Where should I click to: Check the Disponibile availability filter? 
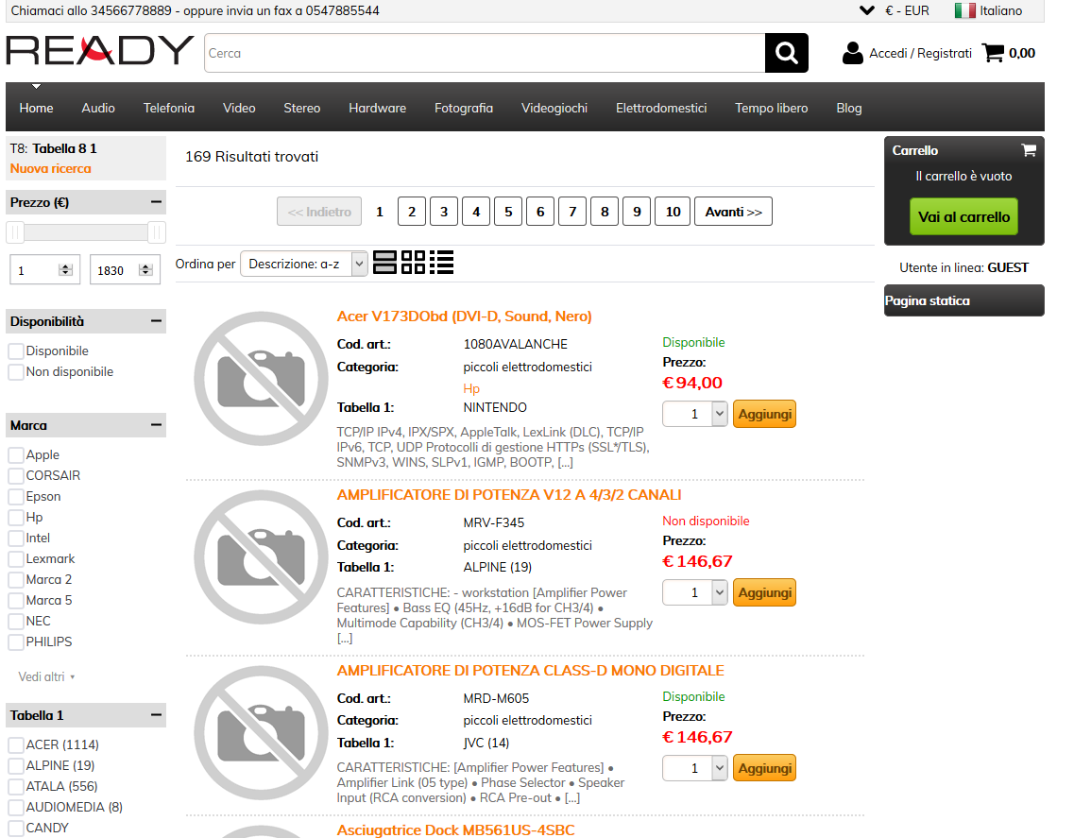(16, 351)
